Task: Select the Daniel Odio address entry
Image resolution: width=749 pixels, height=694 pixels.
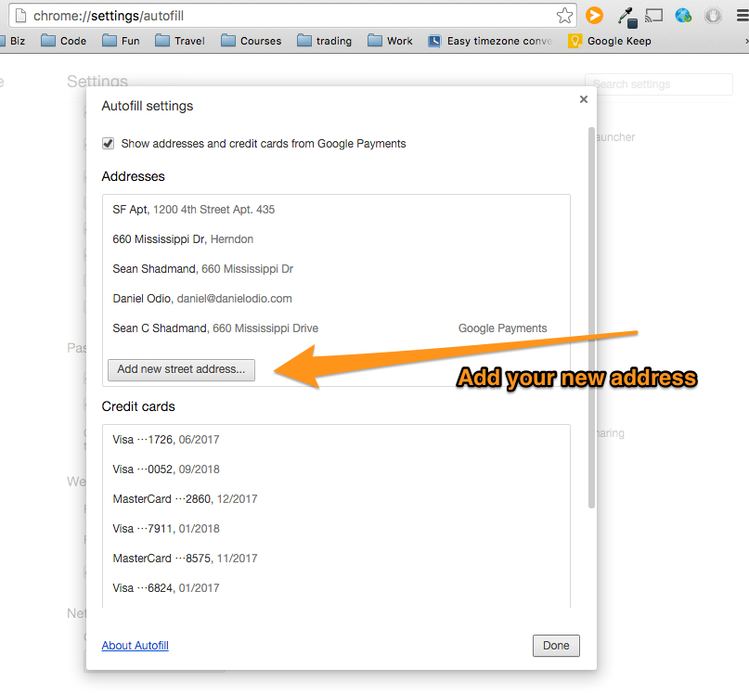Action: [202, 299]
